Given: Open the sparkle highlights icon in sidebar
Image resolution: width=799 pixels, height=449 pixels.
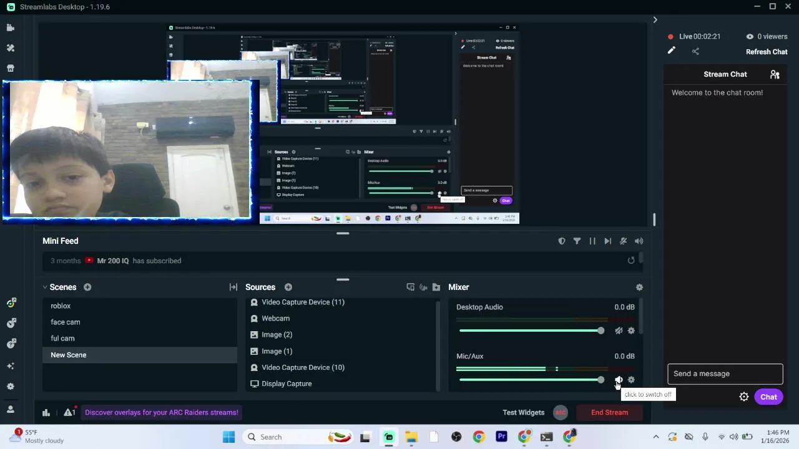Looking at the screenshot, I should [11, 366].
